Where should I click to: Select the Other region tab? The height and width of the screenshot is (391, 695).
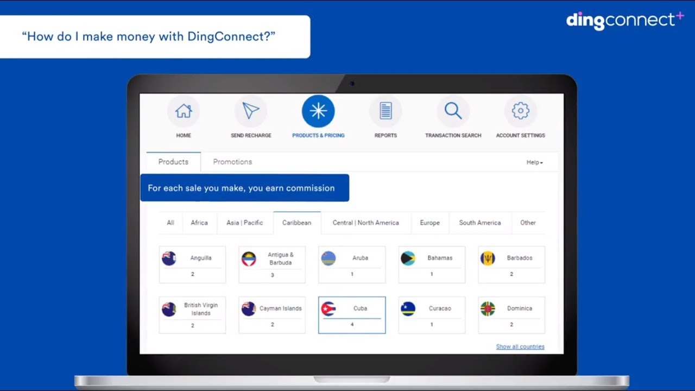(528, 223)
